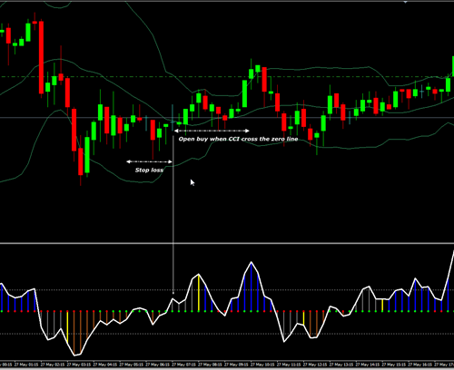Click the '27 May 13:15' time axis label
The width and height of the screenshot is (454, 370).
342,365
